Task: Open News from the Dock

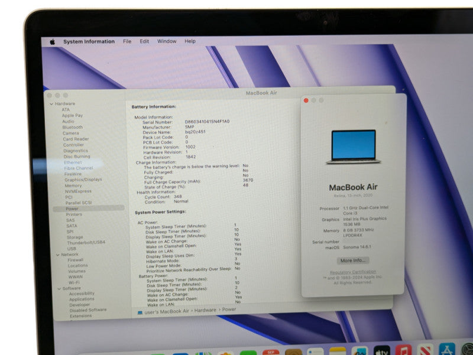Action: coord(425,350)
